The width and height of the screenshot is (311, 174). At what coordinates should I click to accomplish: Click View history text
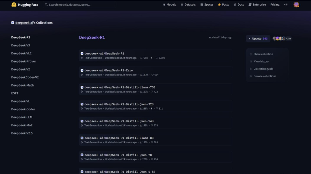[261, 61]
